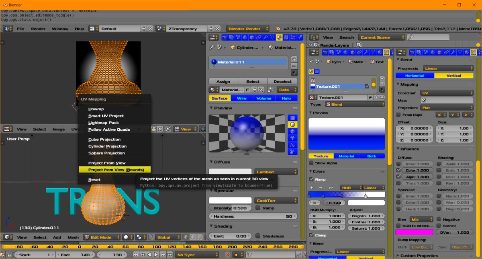Remove material slot with minus button
This screenshot has width=482, height=259.
294,66
